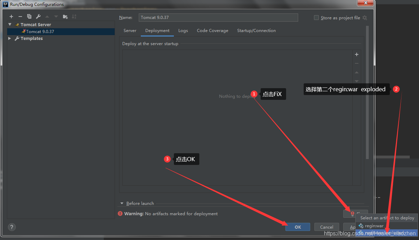Add artifact with deploy list plus icon
Viewport: 419px width, 240px height.
click(357, 54)
